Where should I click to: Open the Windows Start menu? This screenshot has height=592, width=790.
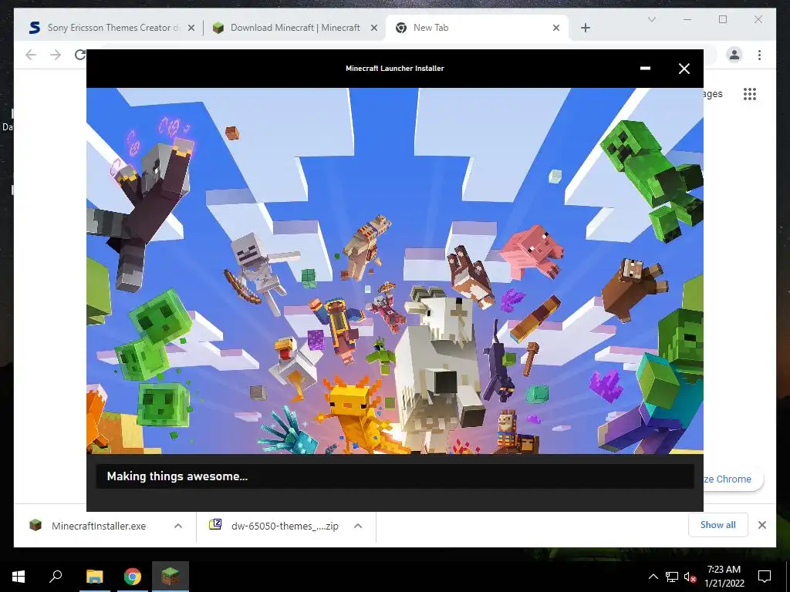pyautogui.click(x=19, y=577)
